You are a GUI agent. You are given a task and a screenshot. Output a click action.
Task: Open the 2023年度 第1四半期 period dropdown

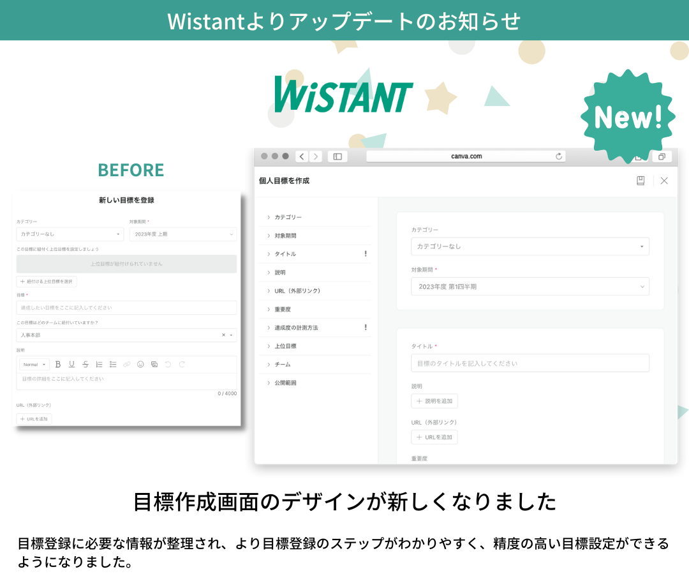530,287
